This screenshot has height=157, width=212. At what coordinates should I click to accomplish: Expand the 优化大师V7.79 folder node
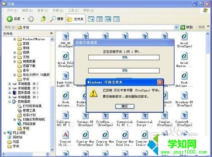[x=14, y=75]
